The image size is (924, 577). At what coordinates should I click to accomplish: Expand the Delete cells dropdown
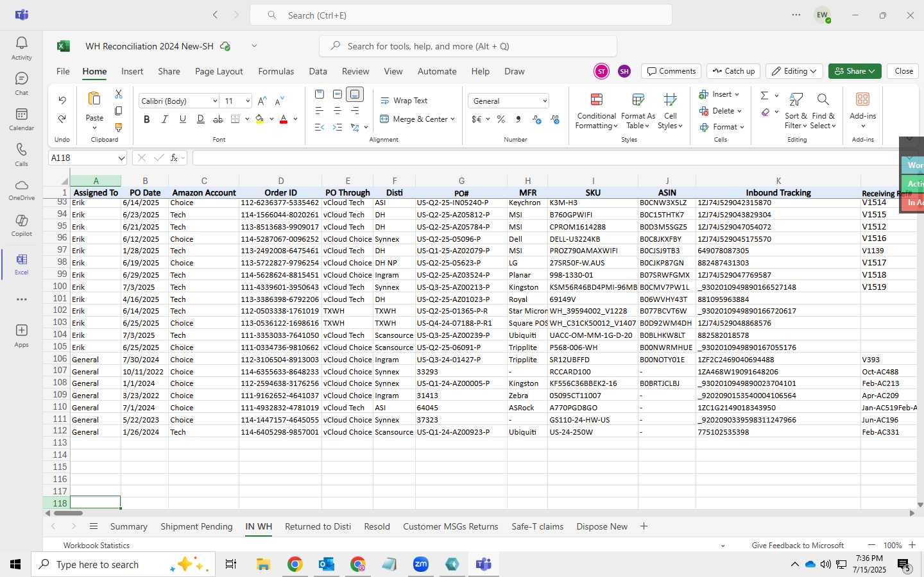click(x=739, y=111)
